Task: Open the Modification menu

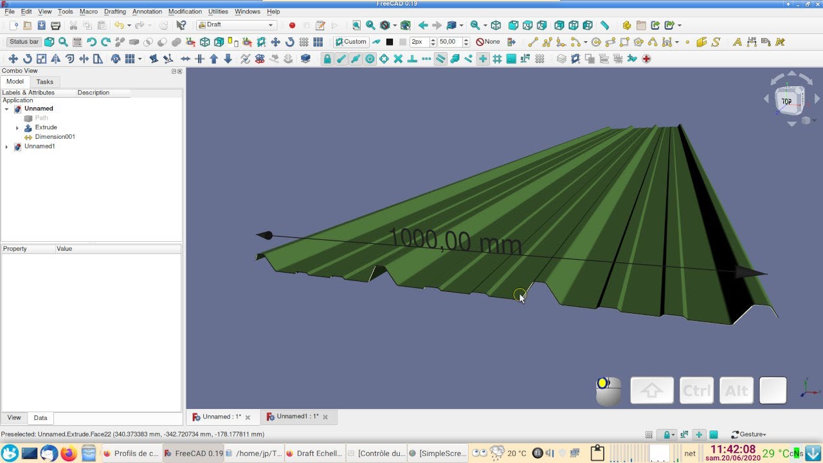Action: point(185,12)
